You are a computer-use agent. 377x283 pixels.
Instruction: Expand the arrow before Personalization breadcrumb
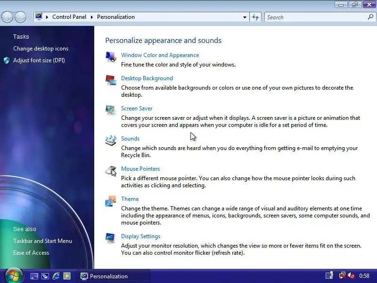[91, 17]
